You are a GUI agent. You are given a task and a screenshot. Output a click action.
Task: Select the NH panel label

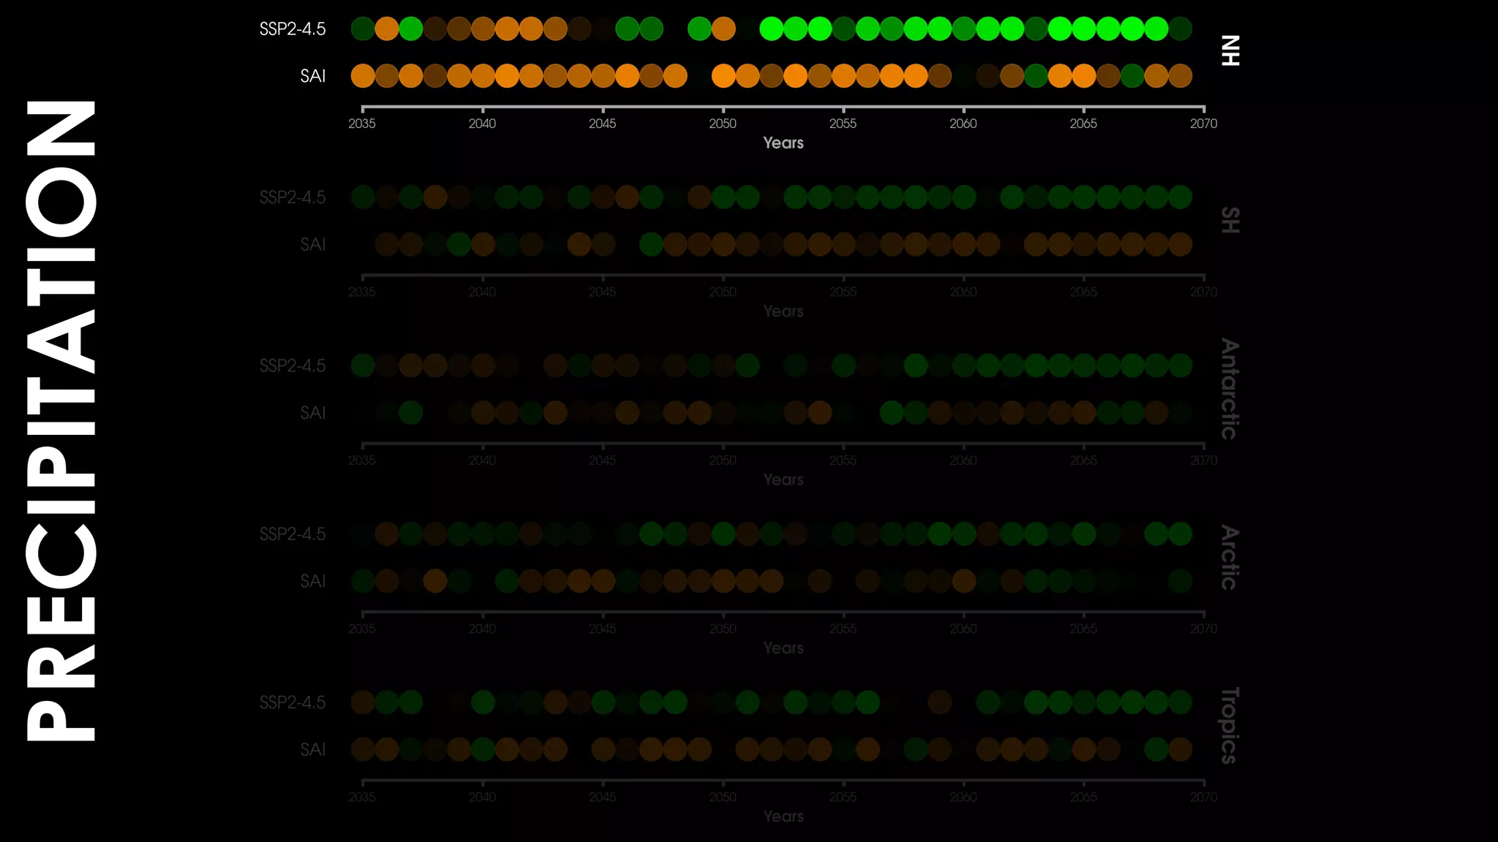click(x=1230, y=50)
